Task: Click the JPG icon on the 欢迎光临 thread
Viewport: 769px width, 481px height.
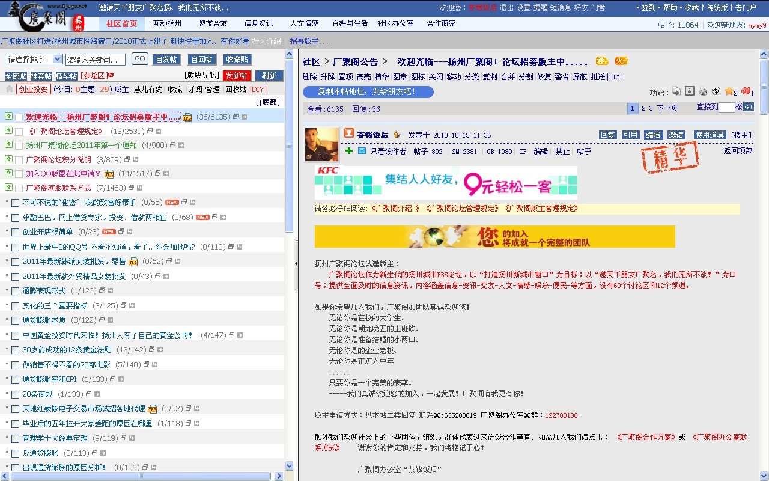Action: pyautogui.click(x=187, y=117)
